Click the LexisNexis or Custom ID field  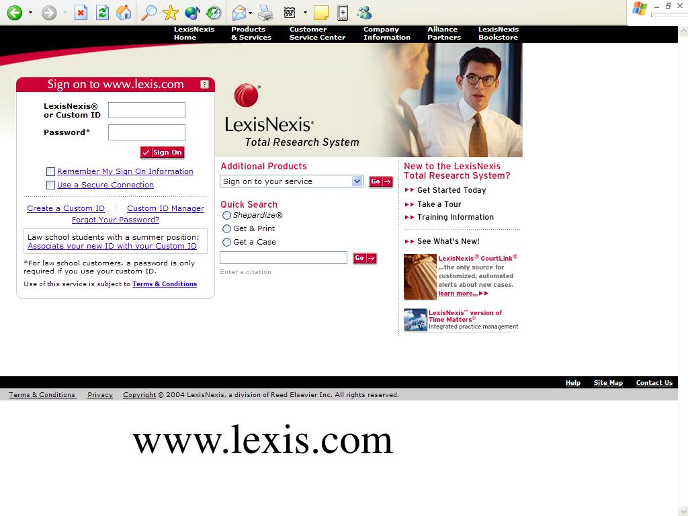pyautogui.click(x=146, y=110)
